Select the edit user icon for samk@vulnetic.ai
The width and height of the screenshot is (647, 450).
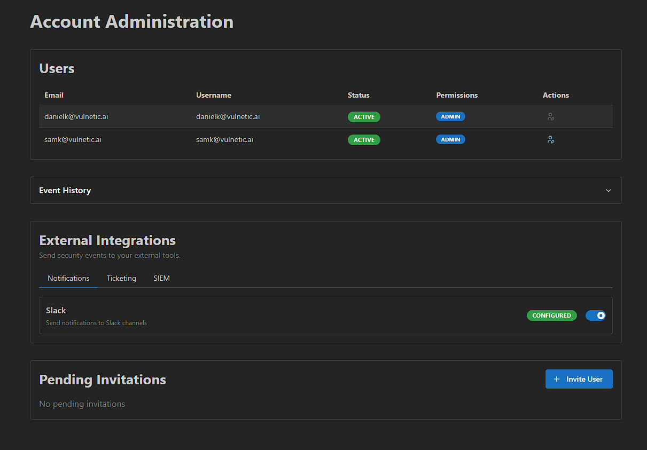551,139
